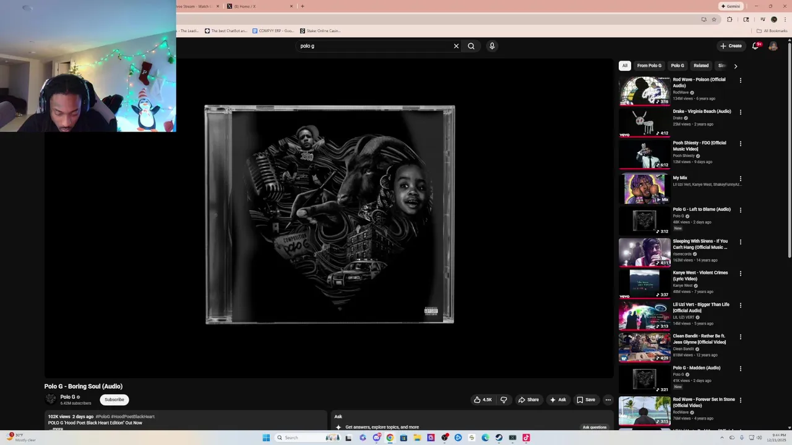Viewport: 792px width, 445px height.
Task: Open options for Rather Be video
Action: pos(740,337)
